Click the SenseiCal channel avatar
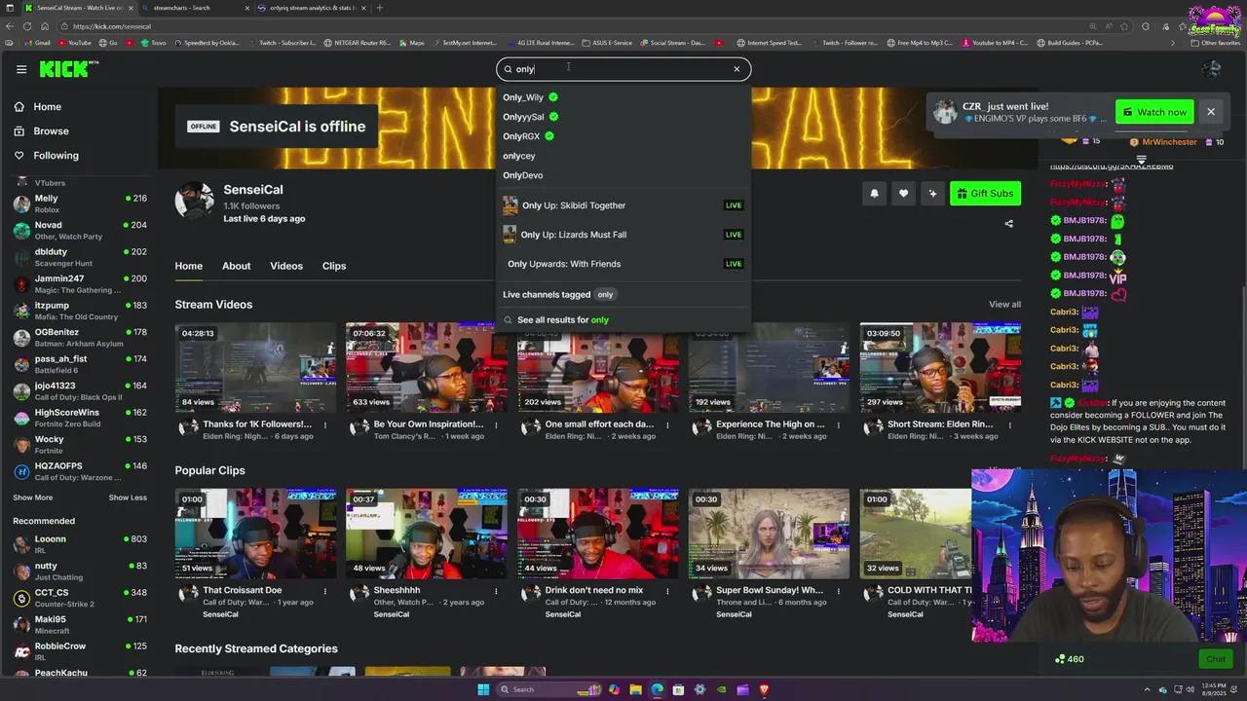Screen dimensions: 1247x701 pyautogui.click(x=194, y=201)
